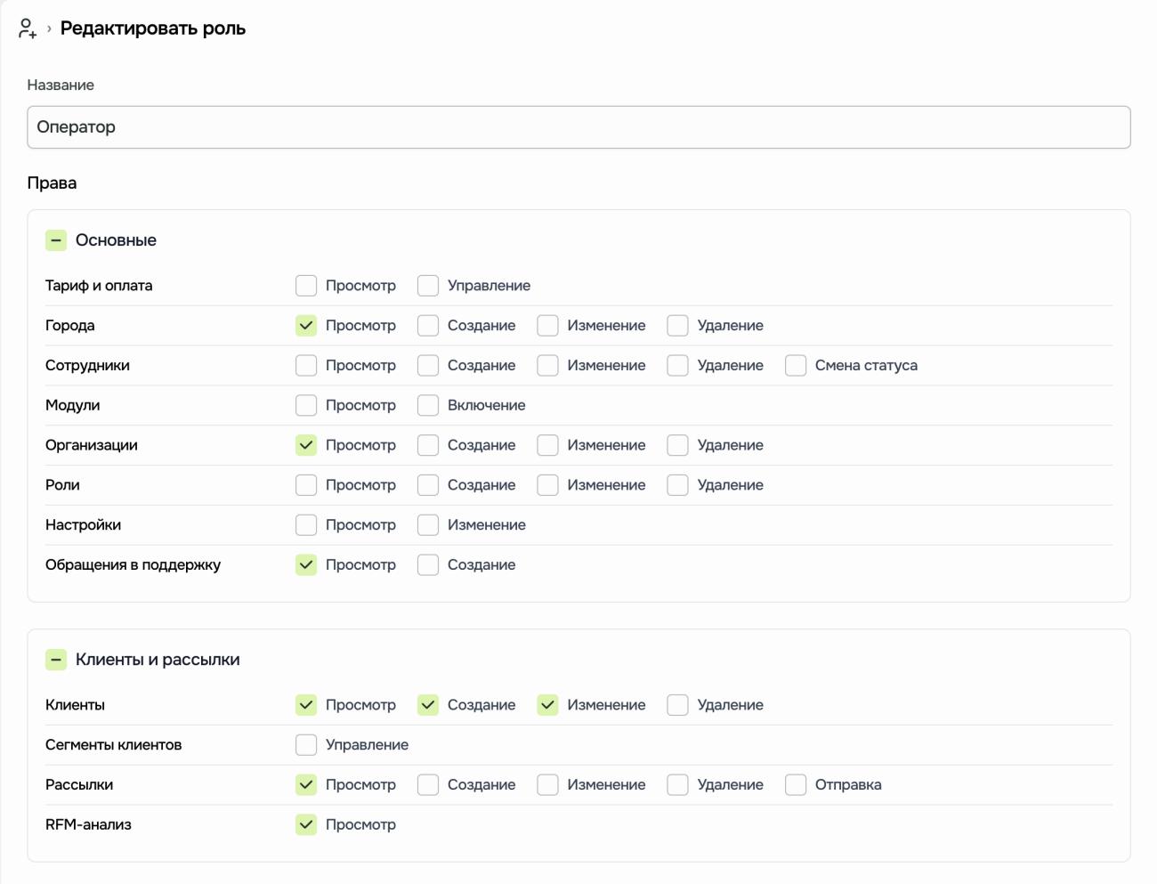Viewport: 1157px width, 884px height.
Task: Check Создание for Роли
Action: pos(428,485)
